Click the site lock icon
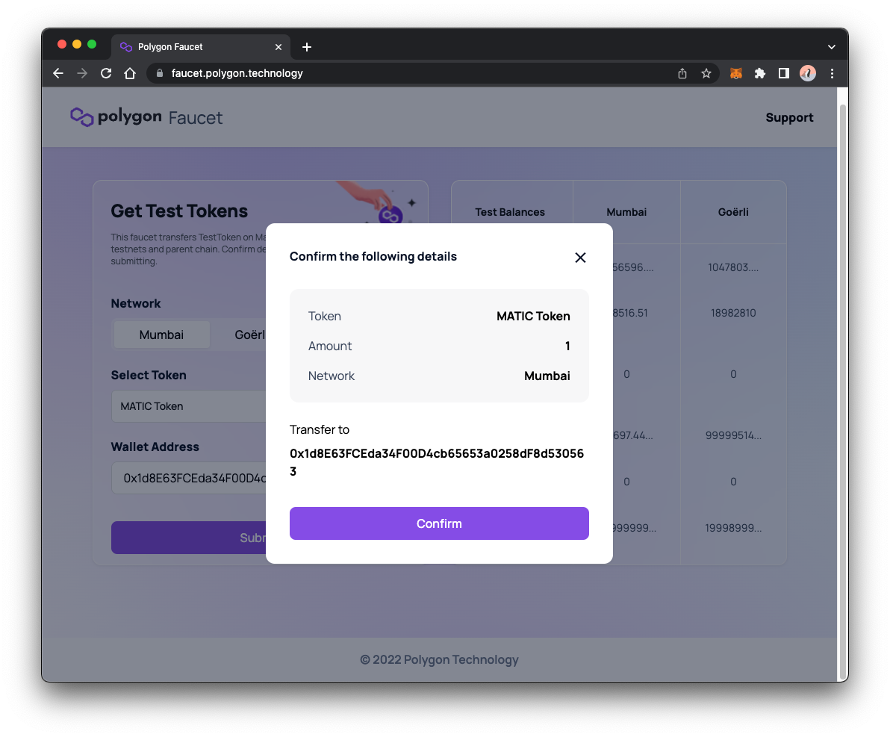 160,73
